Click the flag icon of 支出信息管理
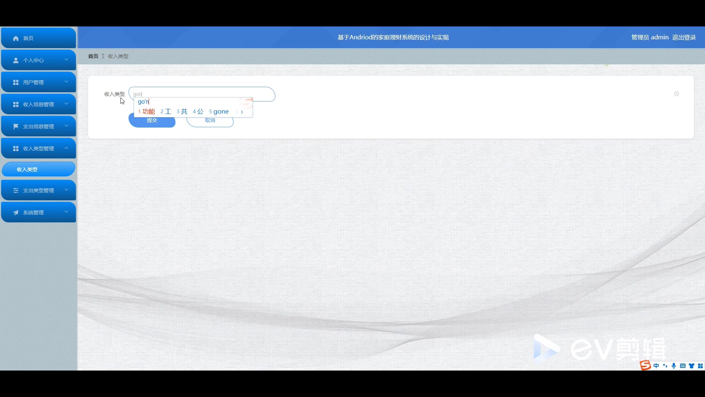The width and height of the screenshot is (705, 397). 16,126
